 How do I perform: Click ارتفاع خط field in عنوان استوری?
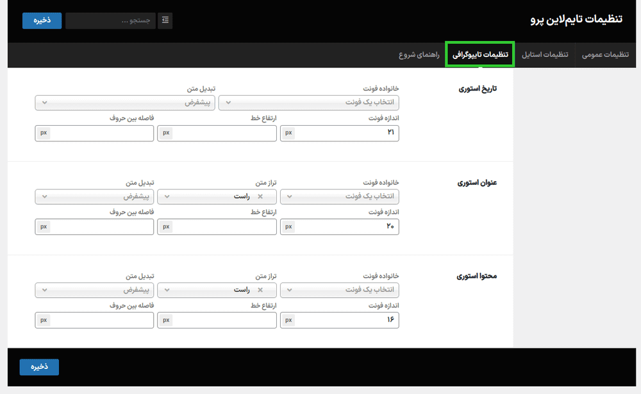[217, 227]
